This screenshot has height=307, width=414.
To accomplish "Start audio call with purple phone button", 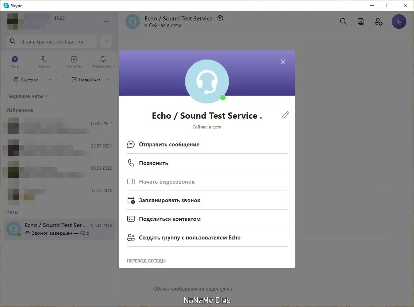I will pos(399,22).
